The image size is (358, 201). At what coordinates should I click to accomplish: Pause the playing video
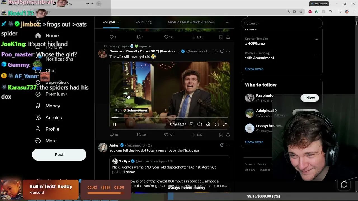click(115, 124)
